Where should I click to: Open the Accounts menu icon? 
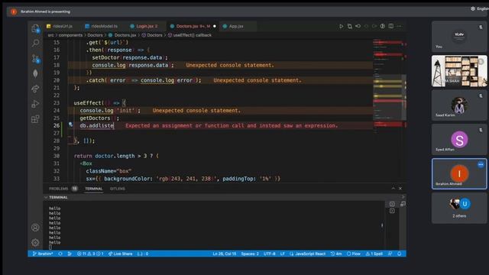click(x=35, y=228)
